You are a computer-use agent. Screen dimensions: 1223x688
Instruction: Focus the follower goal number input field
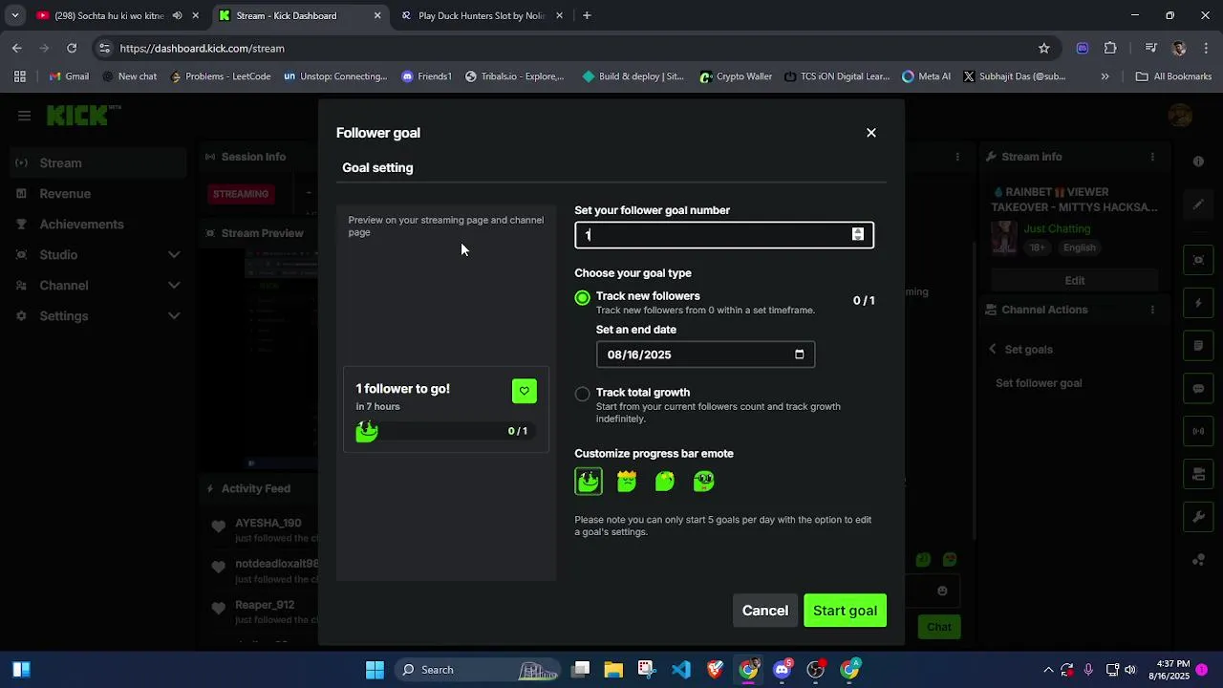click(x=723, y=235)
